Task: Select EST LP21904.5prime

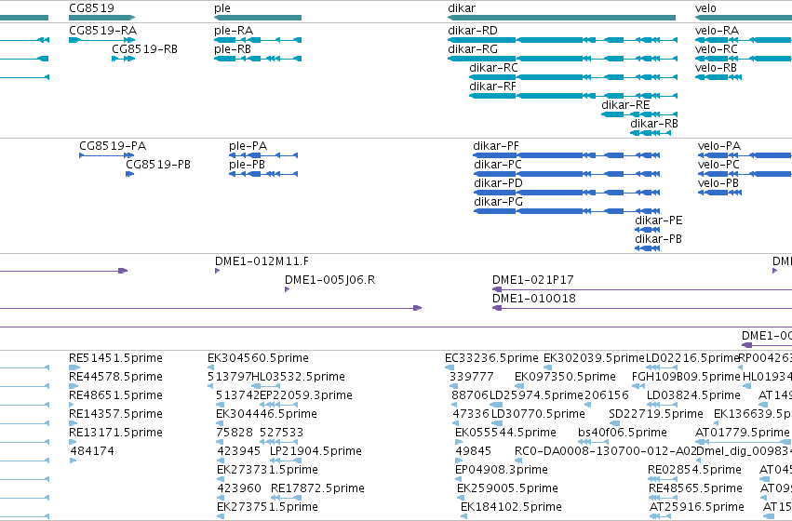Action: pos(286,461)
